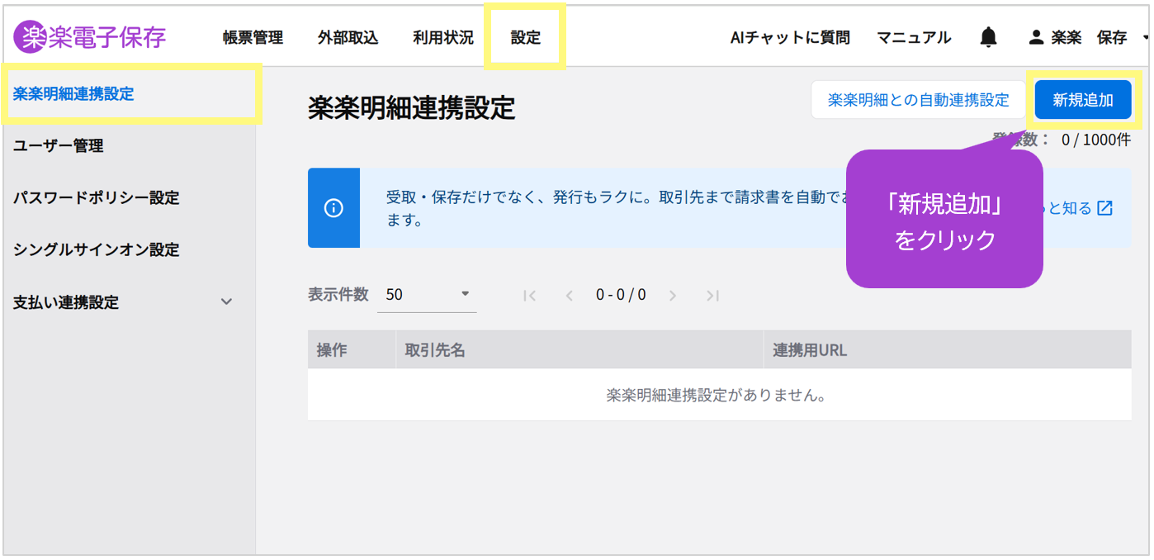The image size is (1154, 560).
Task: Click 楽楽明細との自動連携設定 button
Action: (918, 100)
